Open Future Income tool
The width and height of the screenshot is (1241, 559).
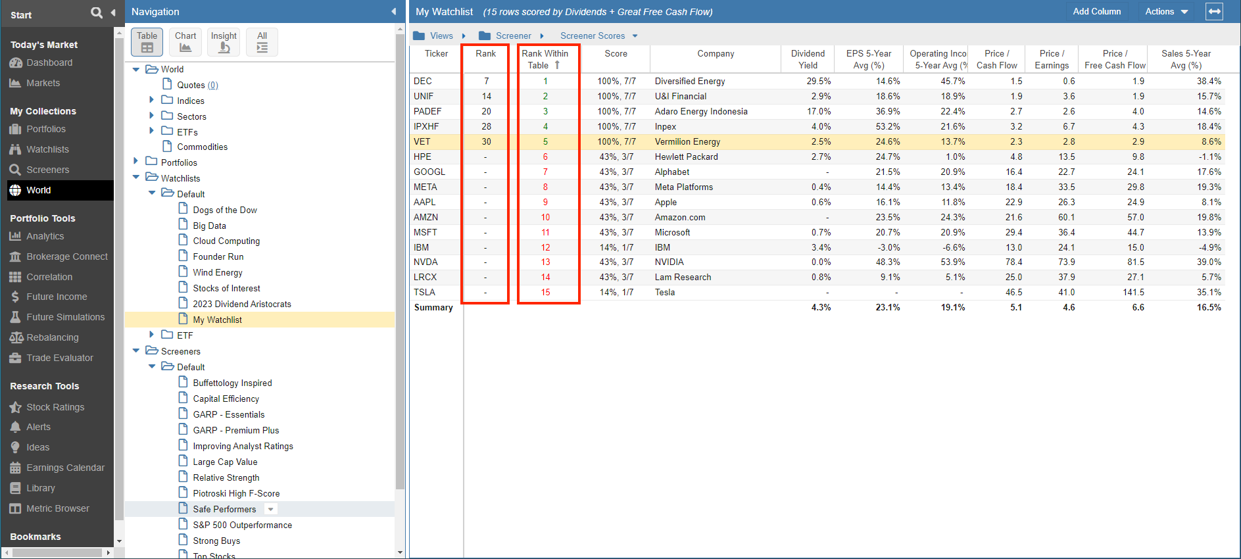(x=57, y=297)
